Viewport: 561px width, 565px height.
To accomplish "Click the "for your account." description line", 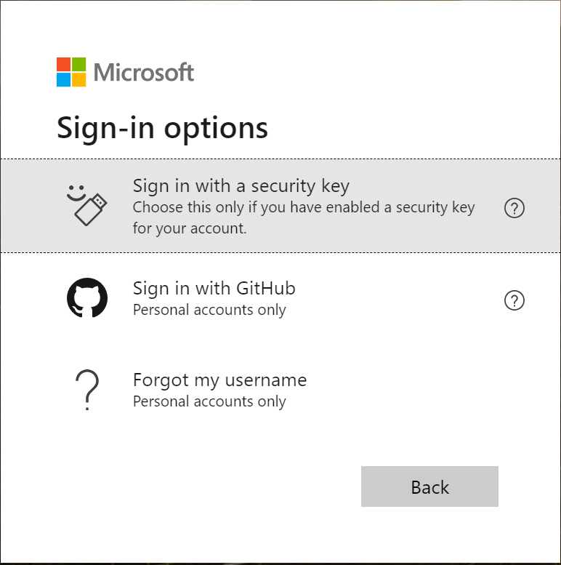I will tap(190, 228).
